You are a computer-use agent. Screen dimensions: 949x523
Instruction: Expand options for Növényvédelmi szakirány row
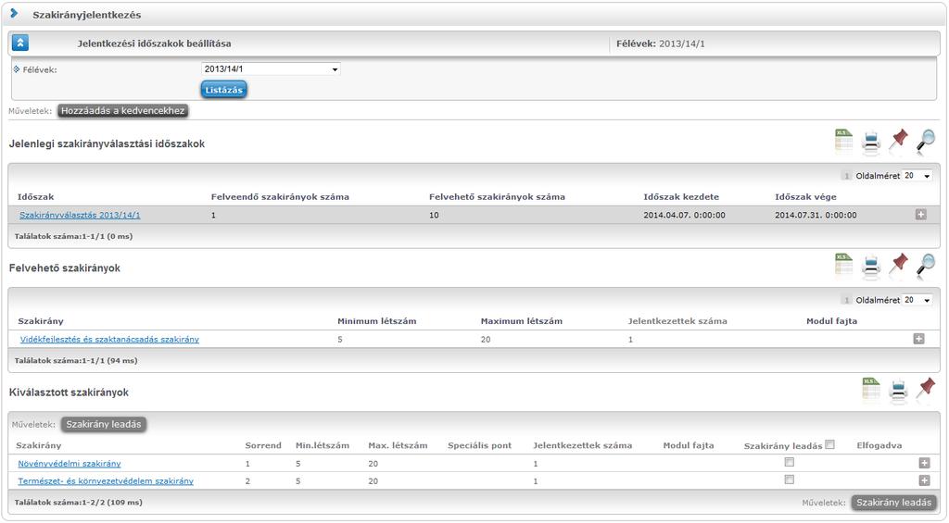tap(924, 463)
